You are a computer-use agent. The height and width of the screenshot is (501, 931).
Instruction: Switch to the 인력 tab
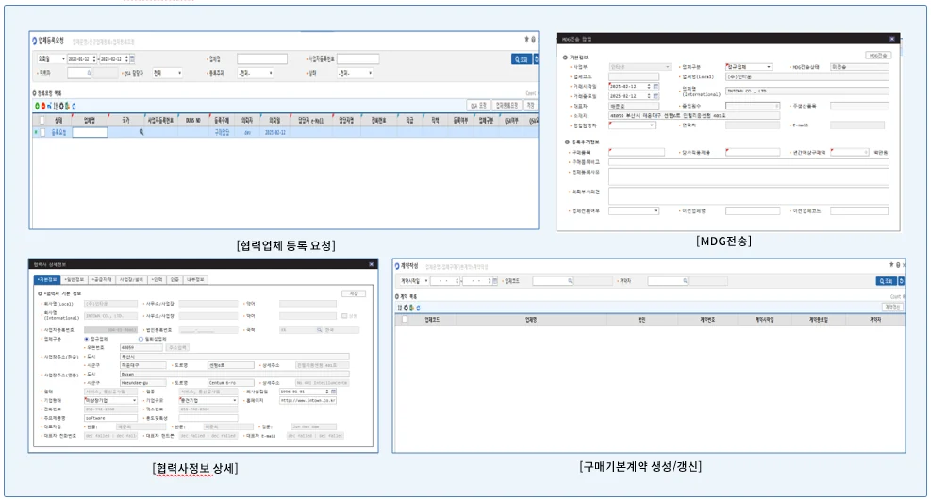157,279
